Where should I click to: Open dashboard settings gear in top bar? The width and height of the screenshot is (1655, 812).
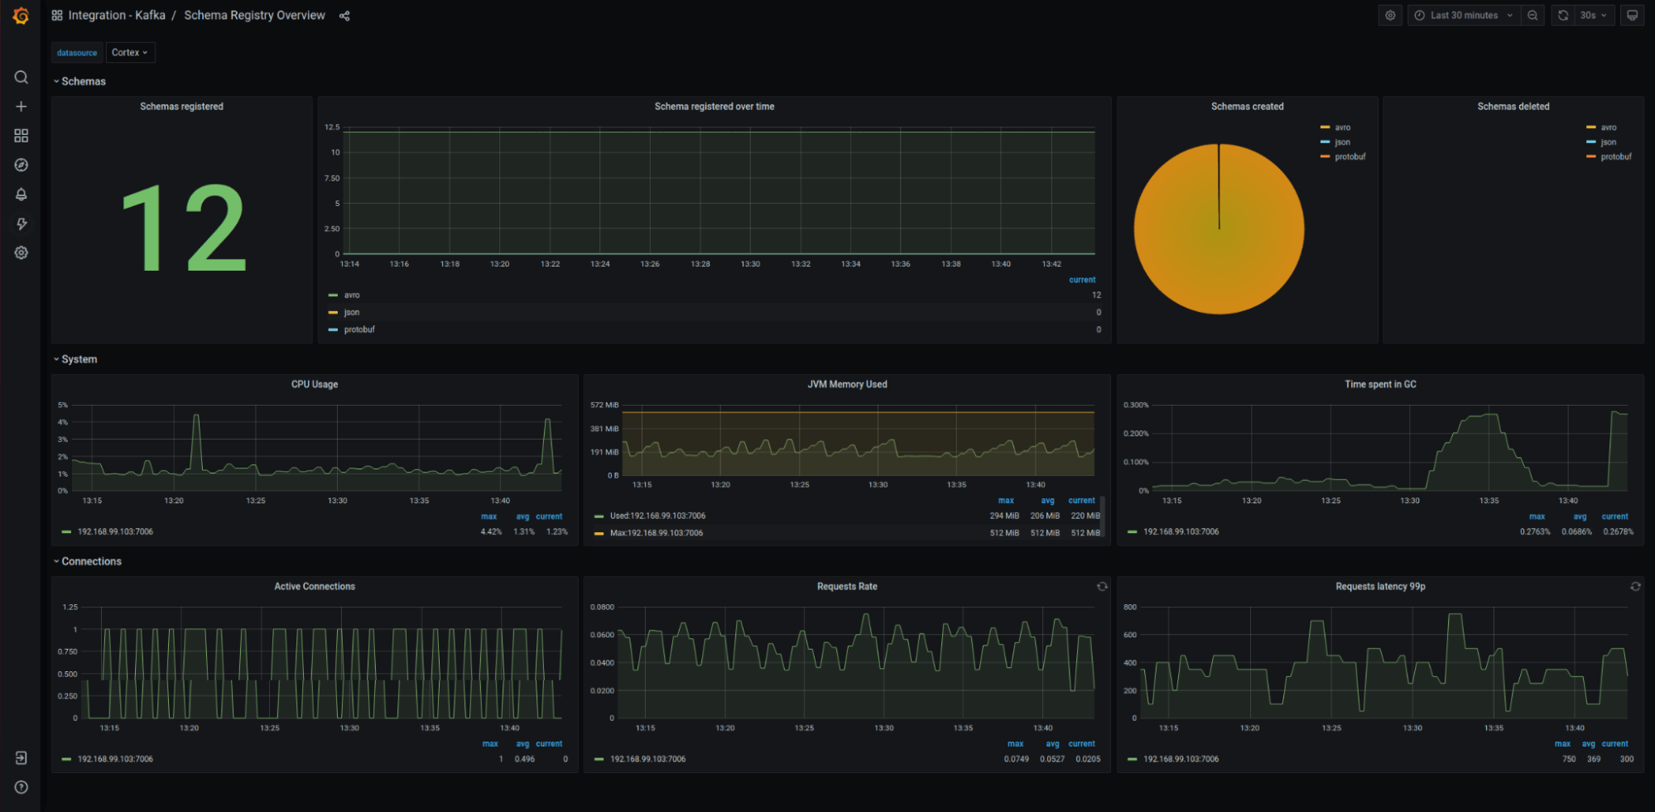tap(1390, 15)
